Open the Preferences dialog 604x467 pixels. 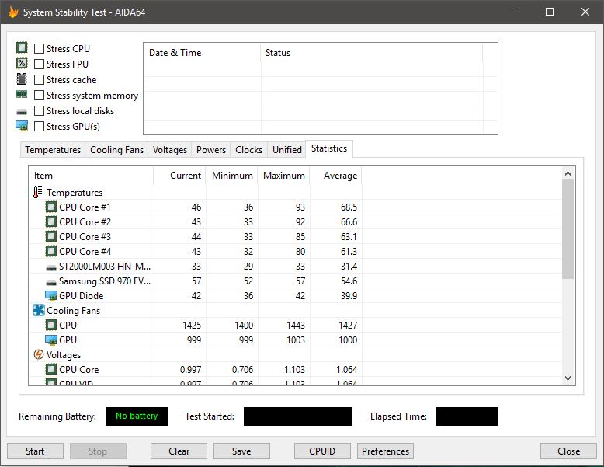click(x=385, y=451)
